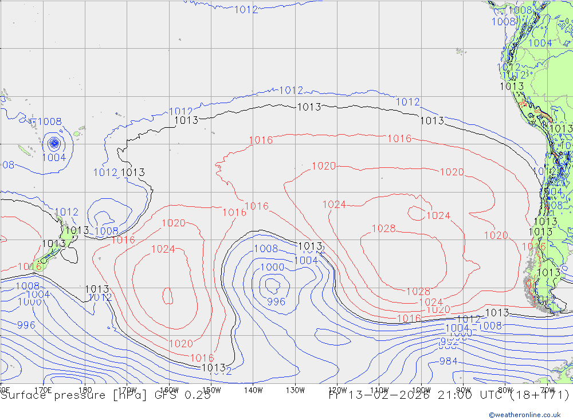Viewport: 573px width, 420px height.
Task: Click the weatheronline.co.uk copyright link
Action: click(x=525, y=414)
